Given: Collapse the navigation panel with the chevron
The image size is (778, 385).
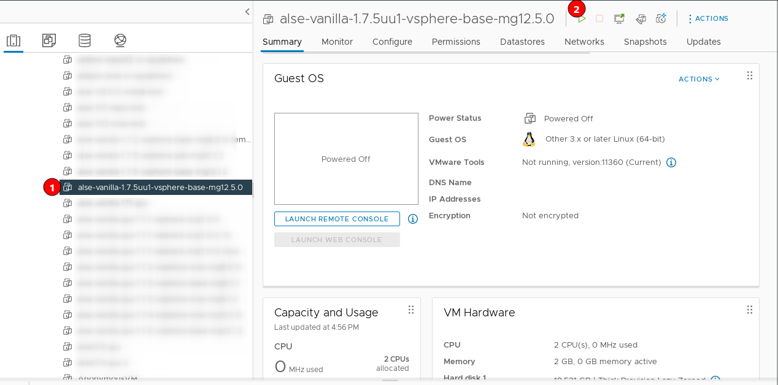Looking at the screenshot, I should tap(247, 12).
